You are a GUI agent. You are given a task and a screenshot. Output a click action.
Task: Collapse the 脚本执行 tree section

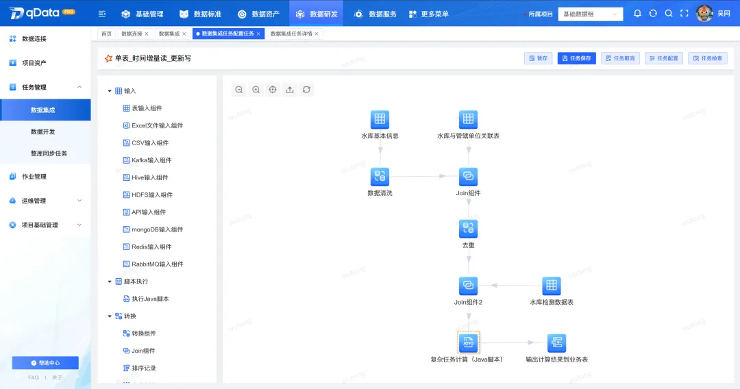tap(110, 281)
